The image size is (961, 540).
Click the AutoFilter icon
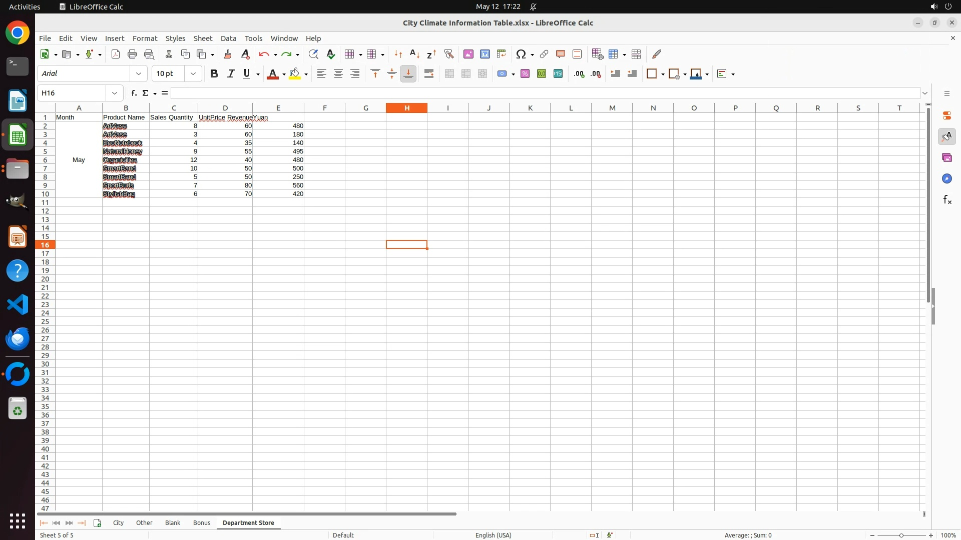pyautogui.click(x=448, y=54)
